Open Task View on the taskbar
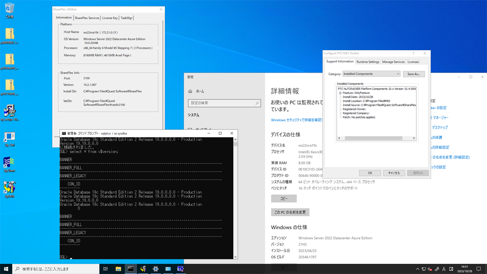Image resolution: width=487 pixels, height=274 pixels. tap(106, 269)
